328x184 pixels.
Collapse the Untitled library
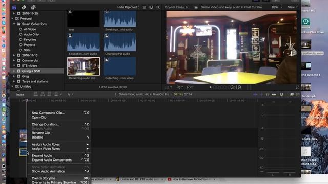(x=12, y=86)
